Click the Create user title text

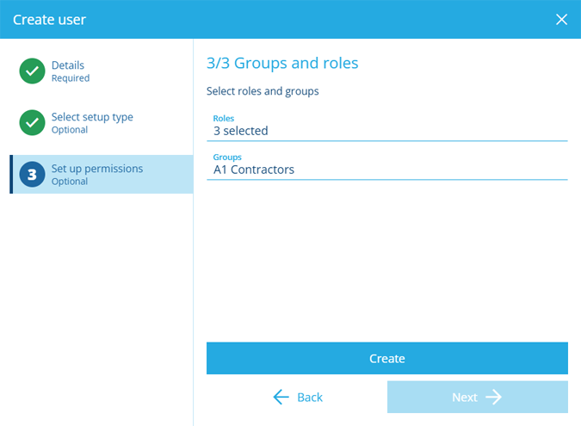click(x=49, y=20)
